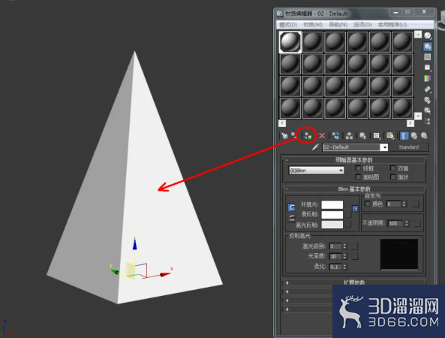Select the highlighted first sample slot sphere
This screenshot has height=338, width=445.
coord(290,42)
